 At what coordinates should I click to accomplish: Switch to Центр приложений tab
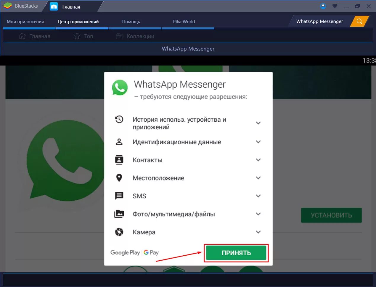point(78,22)
